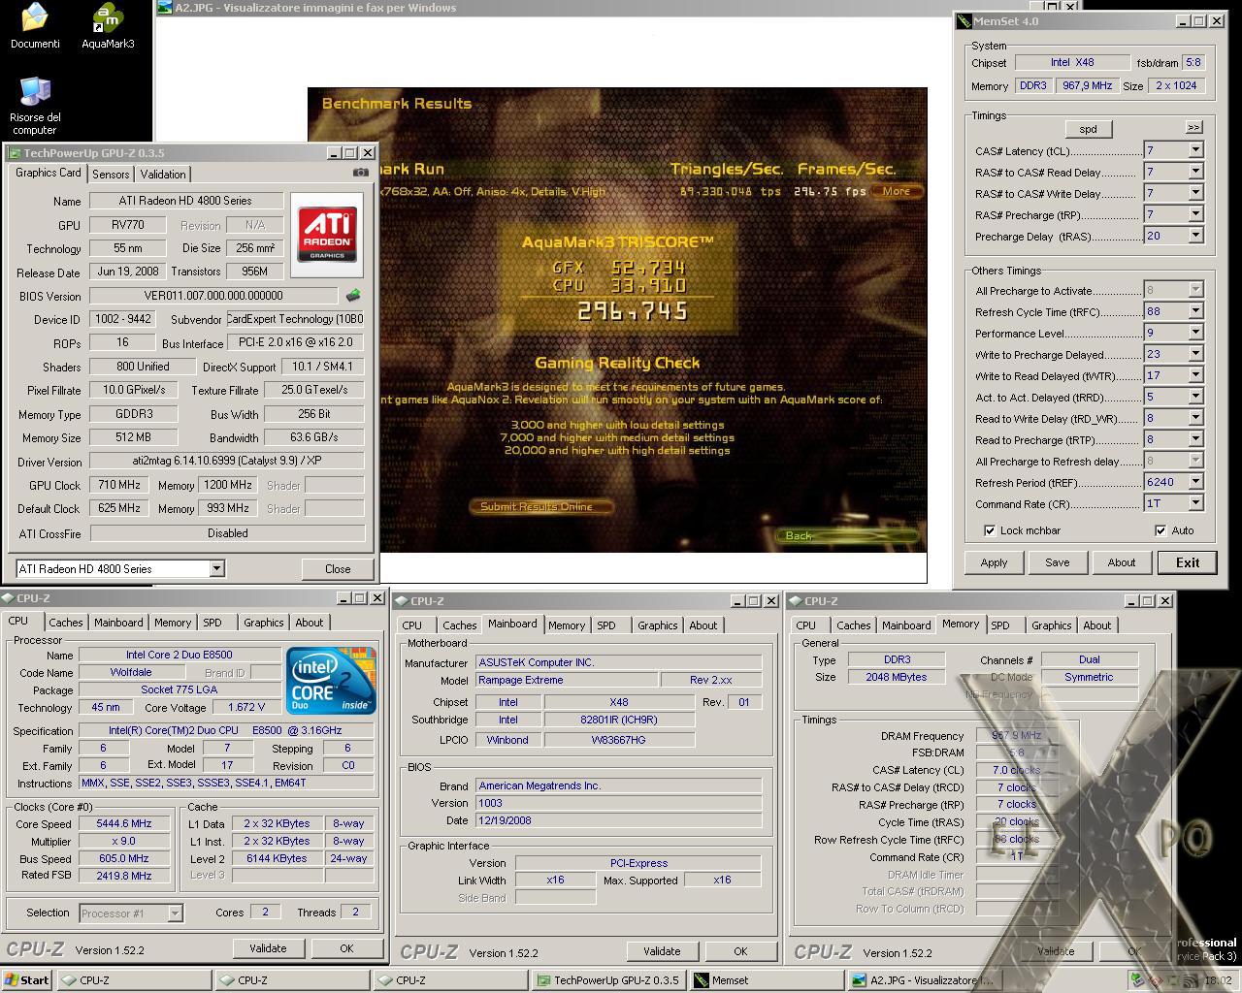Click the GPU-Z Driver Version field
This screenshot has height=993, width=1242.
tap(227, 462)
